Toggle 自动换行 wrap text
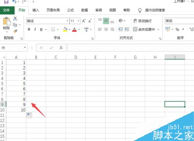194x141 pixels. [142, 21]
